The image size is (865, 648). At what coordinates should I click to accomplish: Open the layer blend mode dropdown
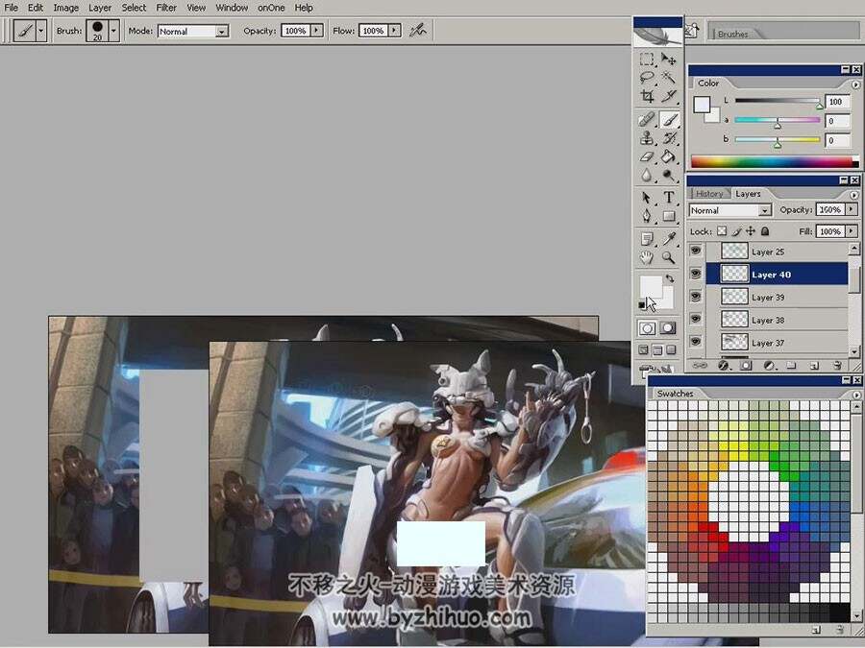765,210
